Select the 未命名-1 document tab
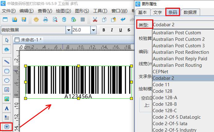The width and height of the screenshot is (214, 132). pos(28,40)
